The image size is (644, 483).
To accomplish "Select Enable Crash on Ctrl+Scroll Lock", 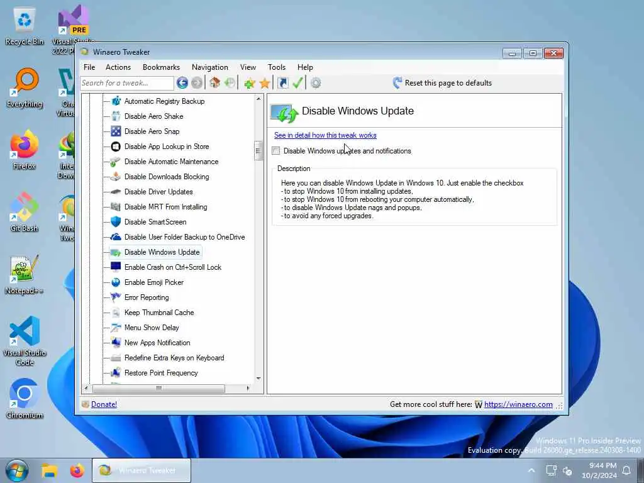I will [172, 267].
